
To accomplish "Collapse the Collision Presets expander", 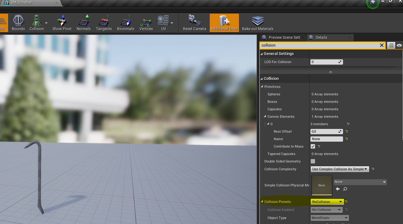I will [262, 202].
